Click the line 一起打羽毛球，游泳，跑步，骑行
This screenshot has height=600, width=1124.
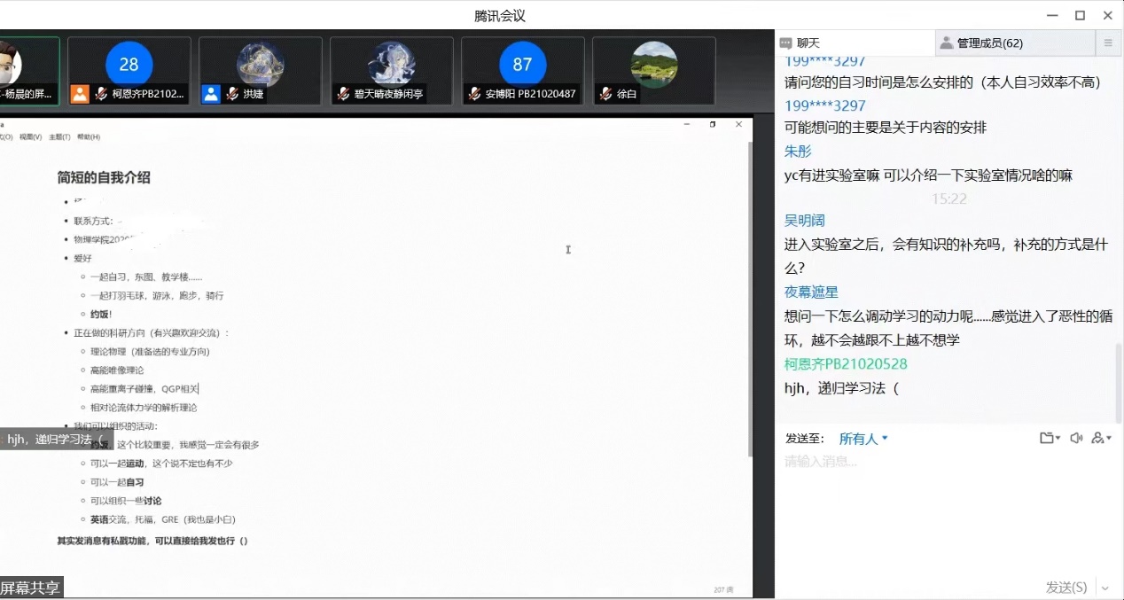tap(157, 295)
